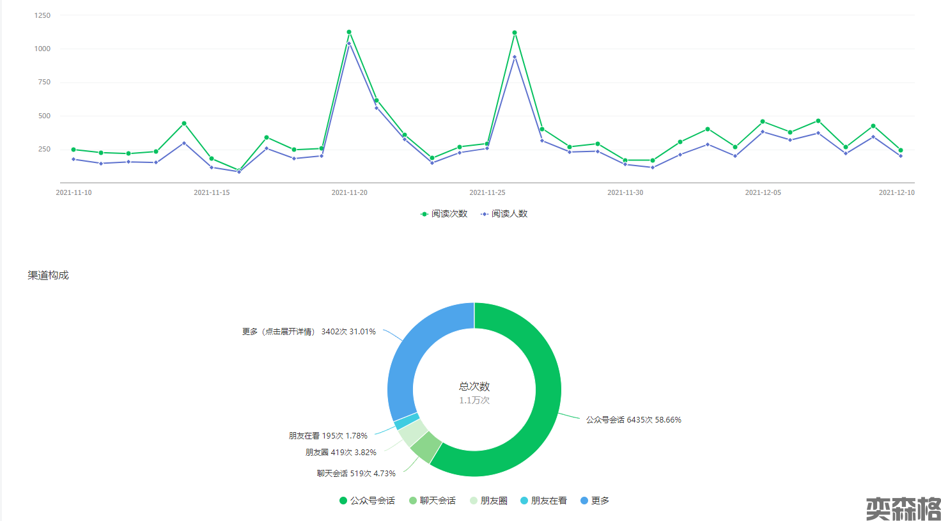Click the 总次数 1.1万次 donut center
The image size is (941, 521).
(474, 393)
